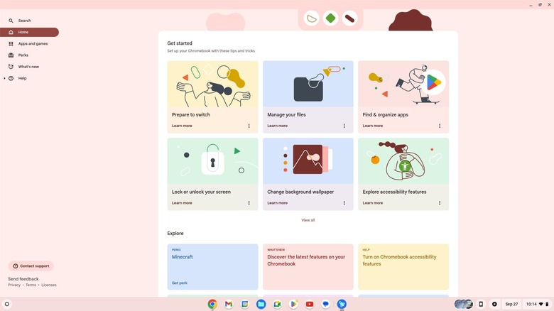Expand the Help section arrow
The width and height of the screenshot is (554, 311).
4,78
